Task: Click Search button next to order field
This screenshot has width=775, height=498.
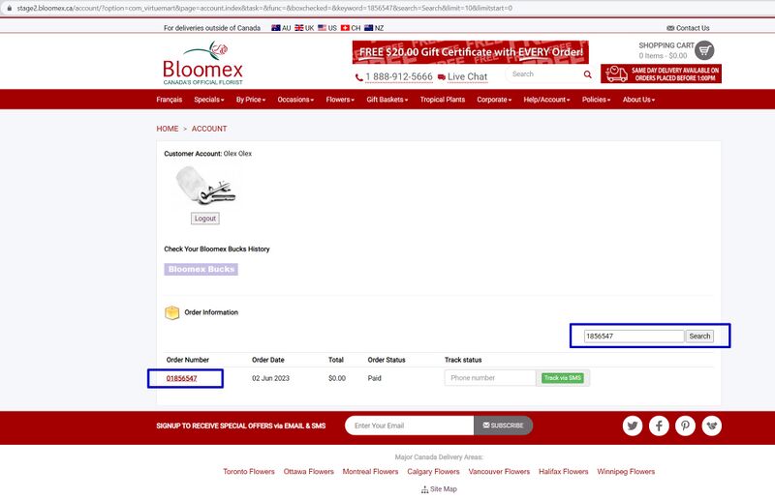Action: (699, 337)
